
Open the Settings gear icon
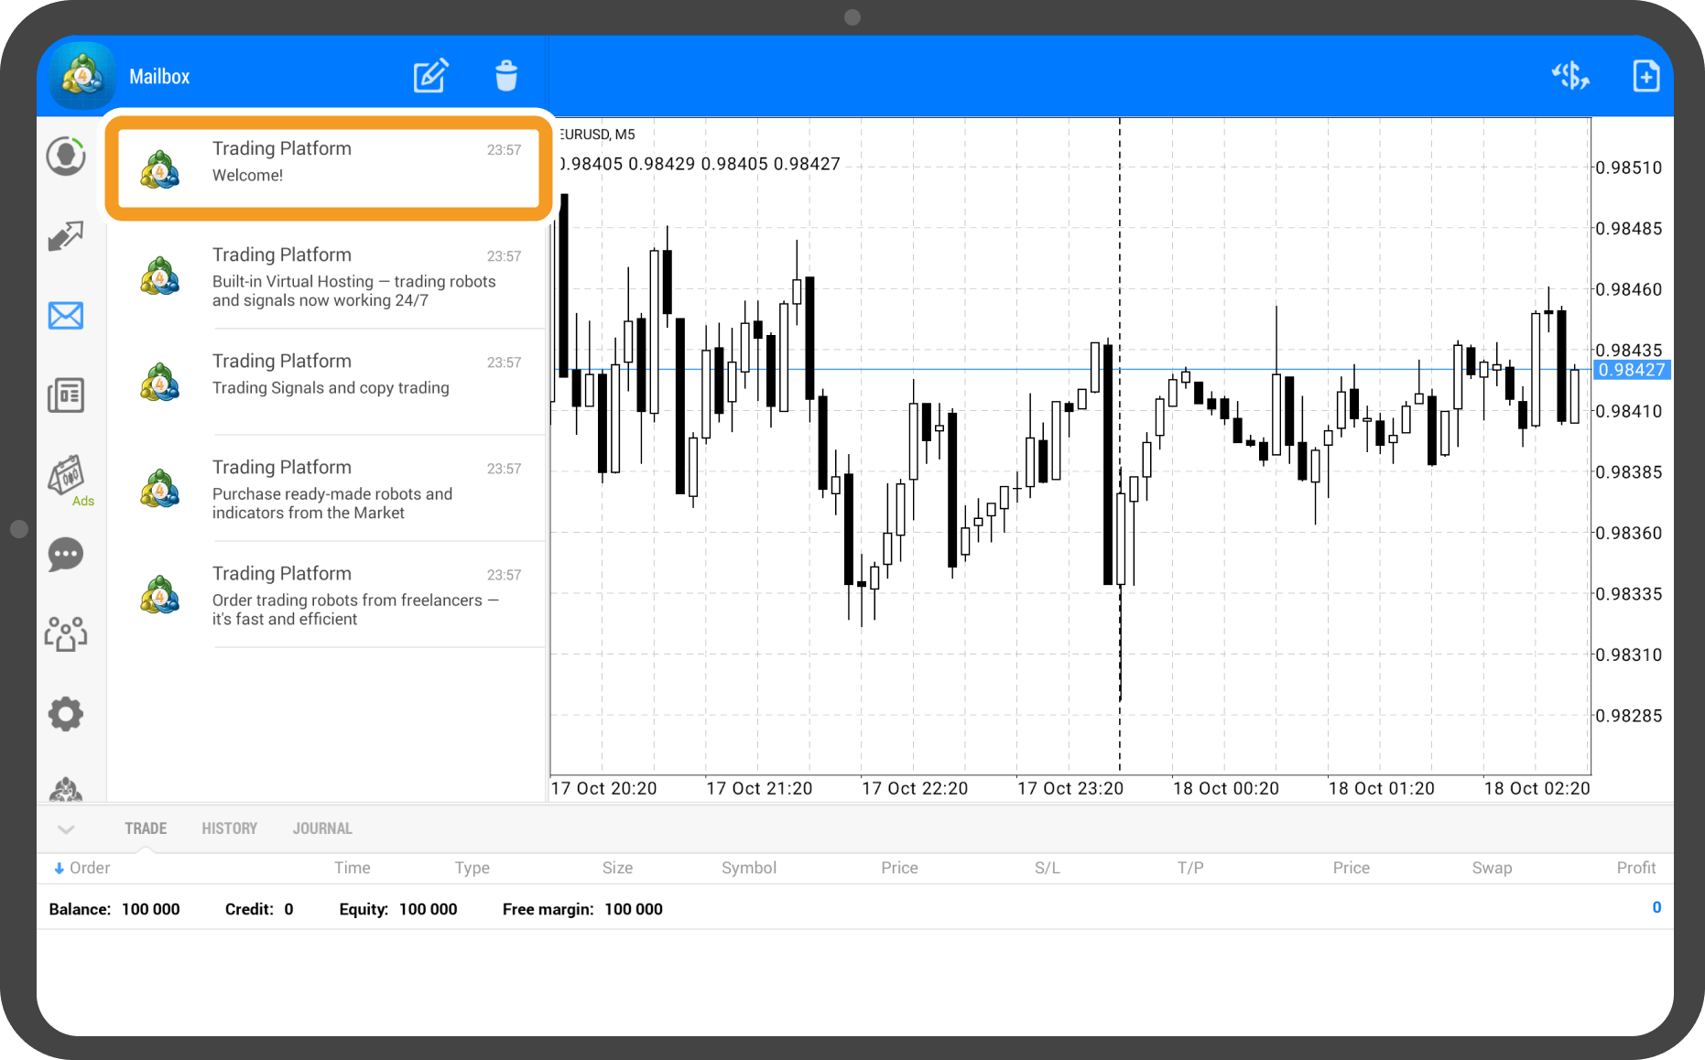coord(65,714)
